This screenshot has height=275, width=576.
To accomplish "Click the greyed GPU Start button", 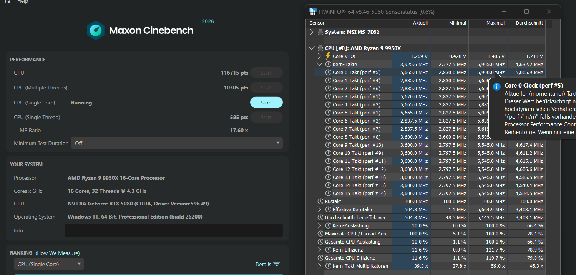I will click(x=266, y=73).
